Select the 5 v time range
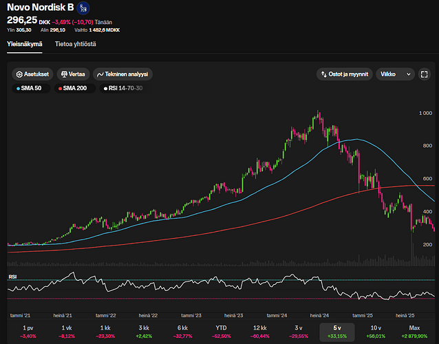This screenshot has height=344, width=439. [337, 332]
